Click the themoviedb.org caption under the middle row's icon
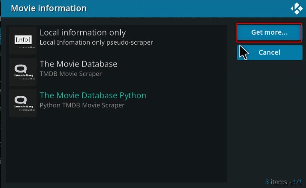The width and height of the screenshot is (306, 188). point(24,75)
